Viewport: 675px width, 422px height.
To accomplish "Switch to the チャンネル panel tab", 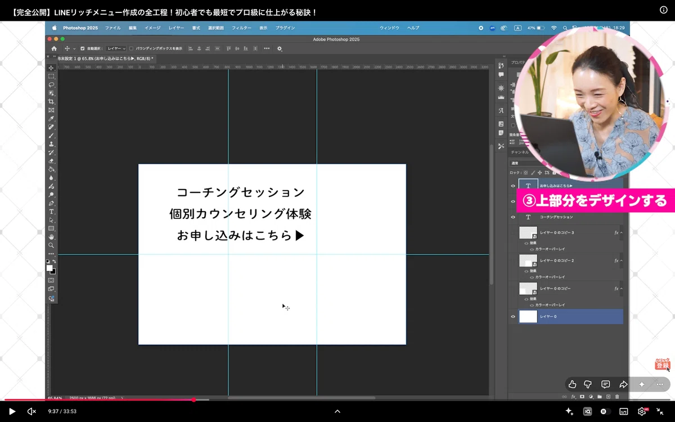I will click(x=519, y=152).
